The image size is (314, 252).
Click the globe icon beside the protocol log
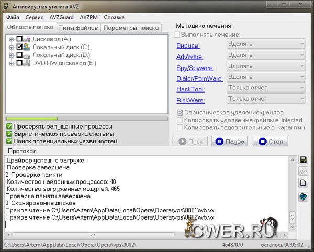[303, 197]
